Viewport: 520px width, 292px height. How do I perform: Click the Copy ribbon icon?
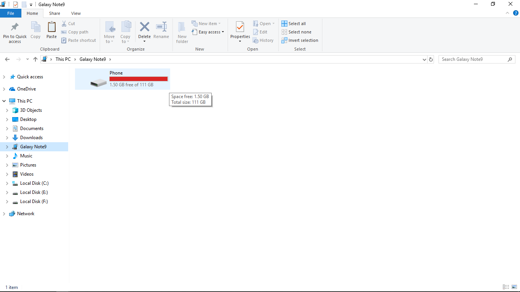coord(35,27)
